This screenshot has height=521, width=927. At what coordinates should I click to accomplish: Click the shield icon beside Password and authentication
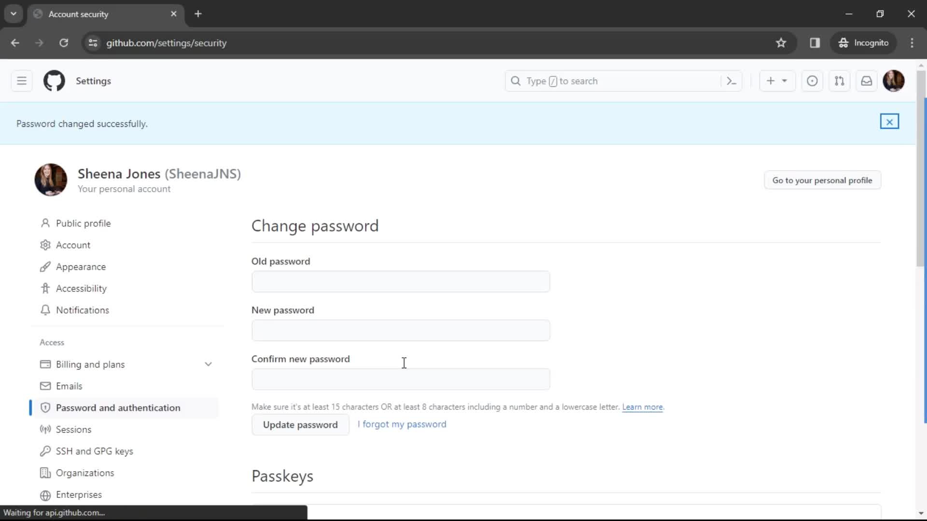point(45,408)
